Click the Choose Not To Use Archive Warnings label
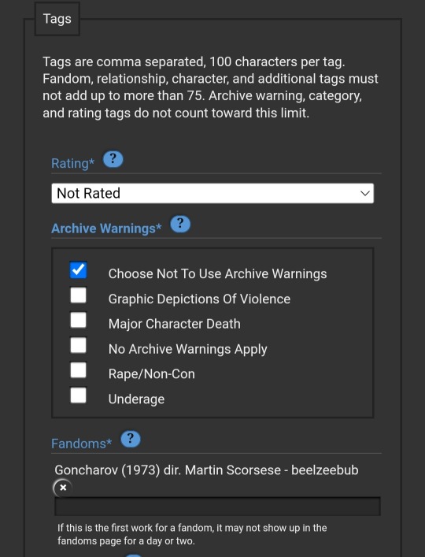The width and height of the screenshot is (425, 557). 217,274
